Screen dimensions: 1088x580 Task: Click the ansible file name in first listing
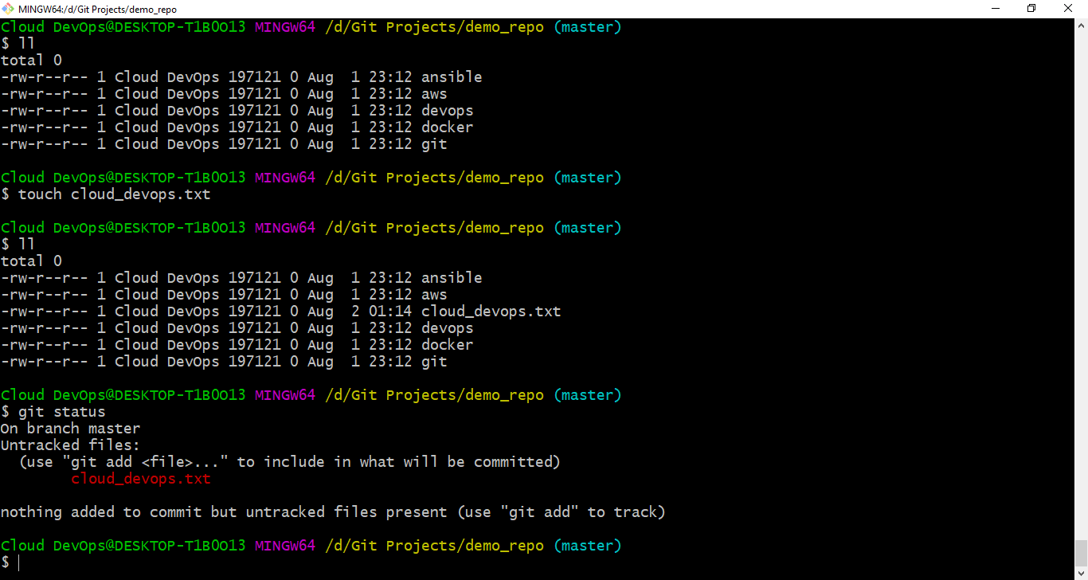coord(452,76)
